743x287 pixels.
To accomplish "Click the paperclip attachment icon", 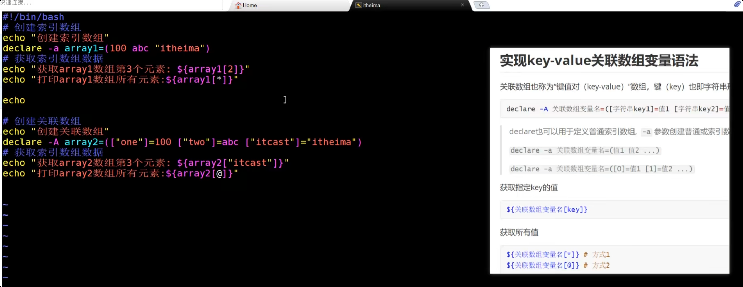I will pyautogui.click(x=737, y=4).
